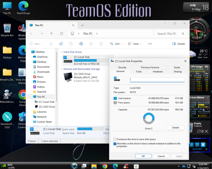Open the Sort dropdown menu
Screen dimensions: 212x169
click(116, 44)
